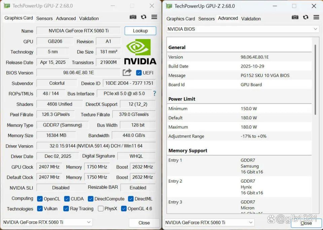
Task: Click the Name field showing RTX 5060 Ti
Action: 78,31
